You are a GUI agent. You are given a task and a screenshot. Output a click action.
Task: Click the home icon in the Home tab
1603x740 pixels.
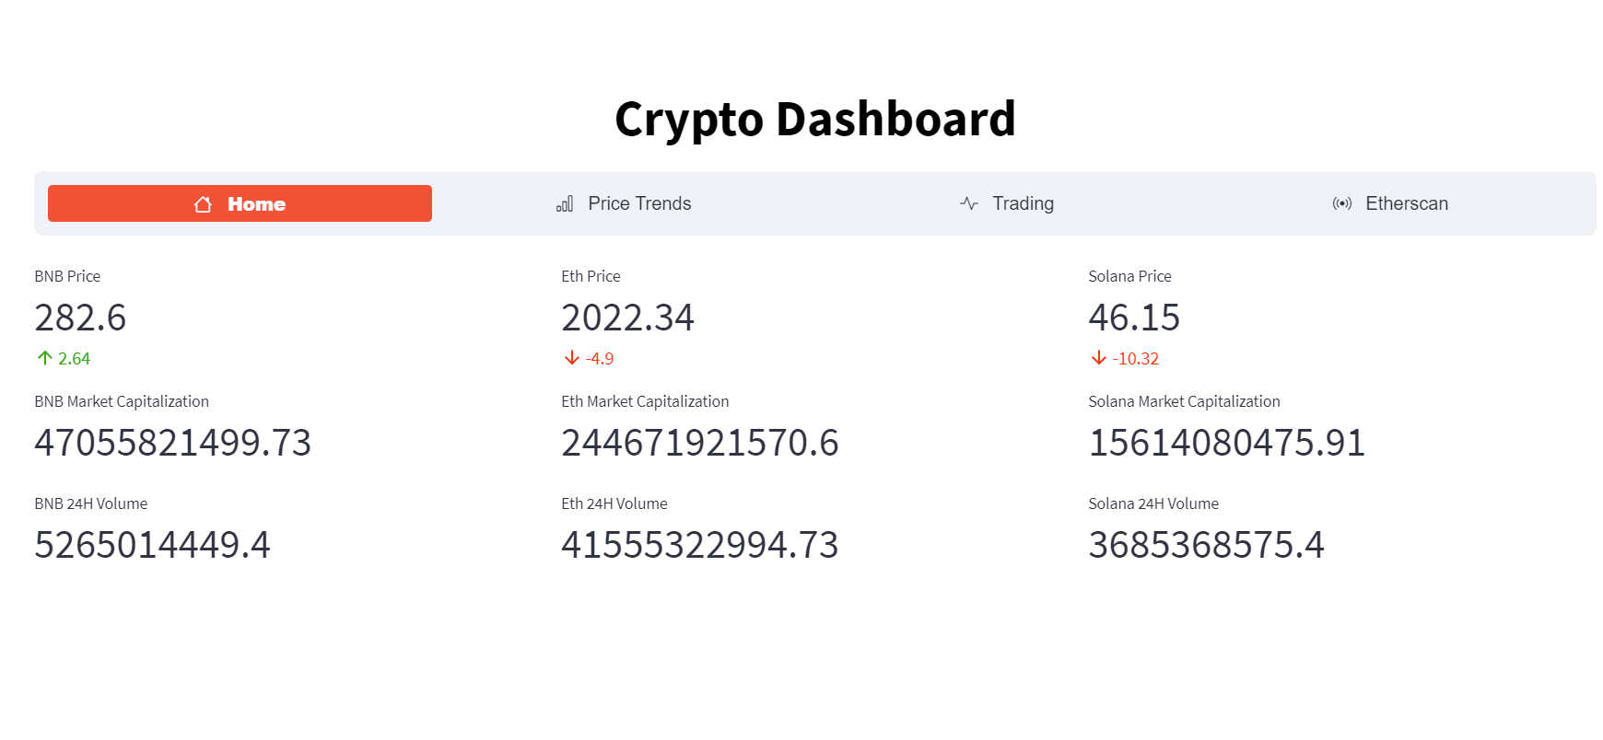[202, 203]
